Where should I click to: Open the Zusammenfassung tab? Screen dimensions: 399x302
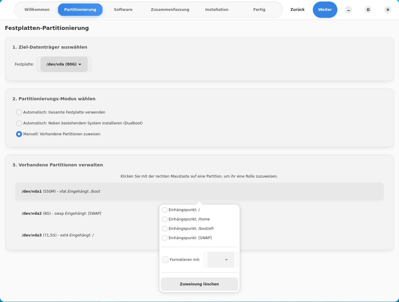[x=170, y=10]
